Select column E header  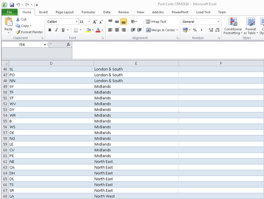tap(136, 63)
